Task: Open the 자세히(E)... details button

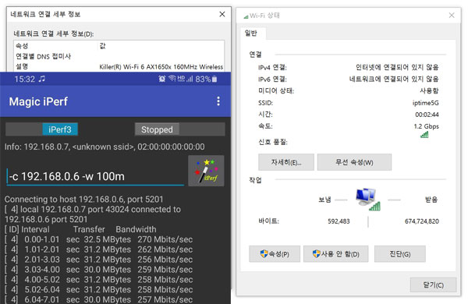Action: [286, 162]
